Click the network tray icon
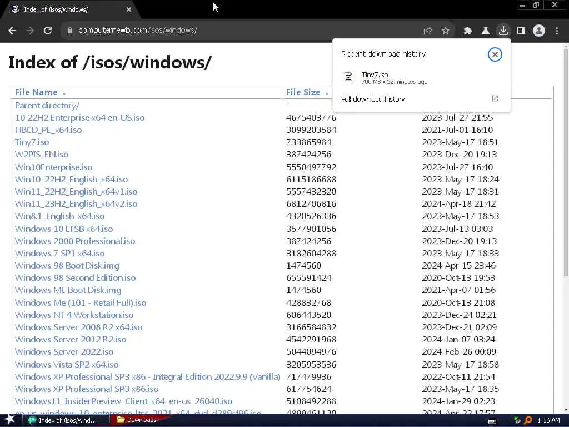Image resolution: width=569 pixels, height=427 pixels. tap(517, 420)
